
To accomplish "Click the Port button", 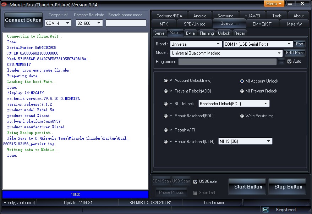I will click(299, 44).
